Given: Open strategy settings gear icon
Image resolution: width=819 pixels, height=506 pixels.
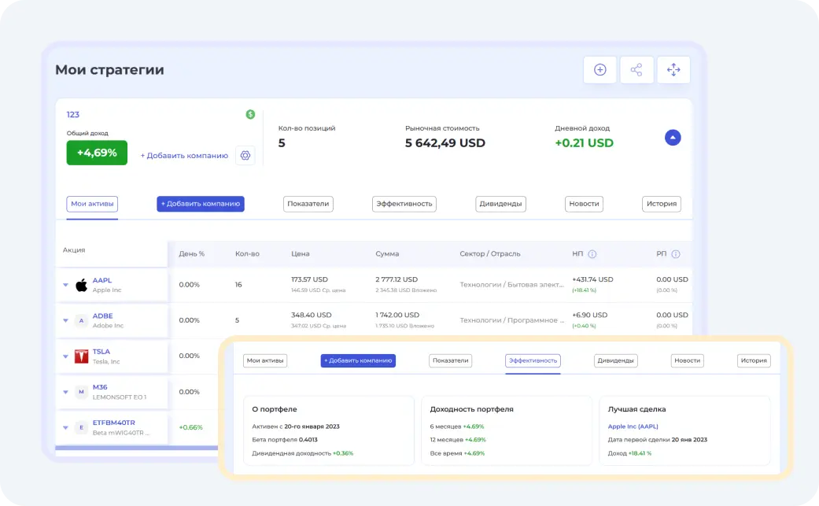Looking at the screenshot, I should 245,155.
